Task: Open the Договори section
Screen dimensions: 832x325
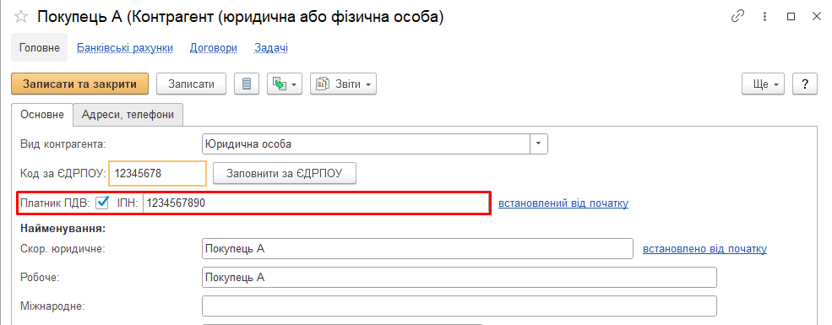Action: 214,48
